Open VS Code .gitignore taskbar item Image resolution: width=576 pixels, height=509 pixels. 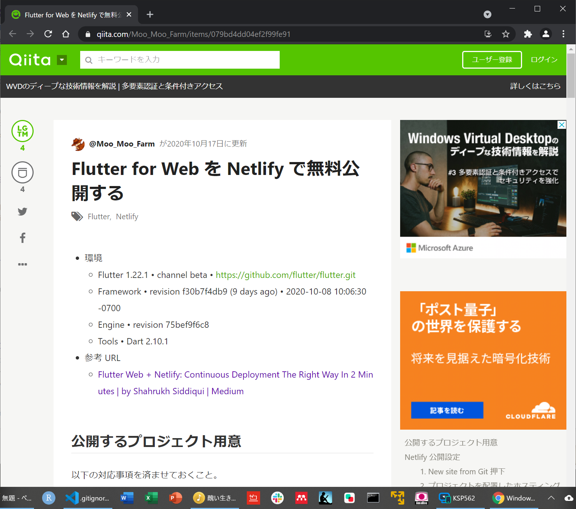(x=88, y=498)
